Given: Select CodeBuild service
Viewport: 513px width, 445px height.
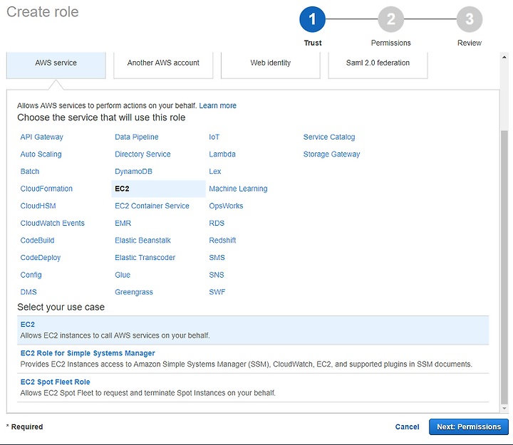Looking at the screenshot, I should tap(37, 241).
